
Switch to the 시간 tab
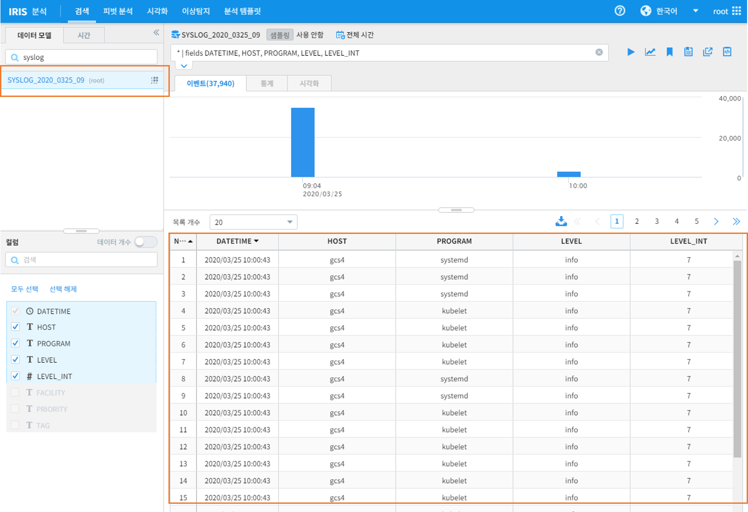84,35
